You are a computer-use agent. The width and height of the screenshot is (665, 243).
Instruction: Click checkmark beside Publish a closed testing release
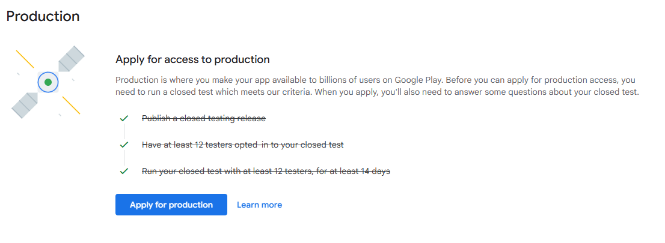(124, 118)
